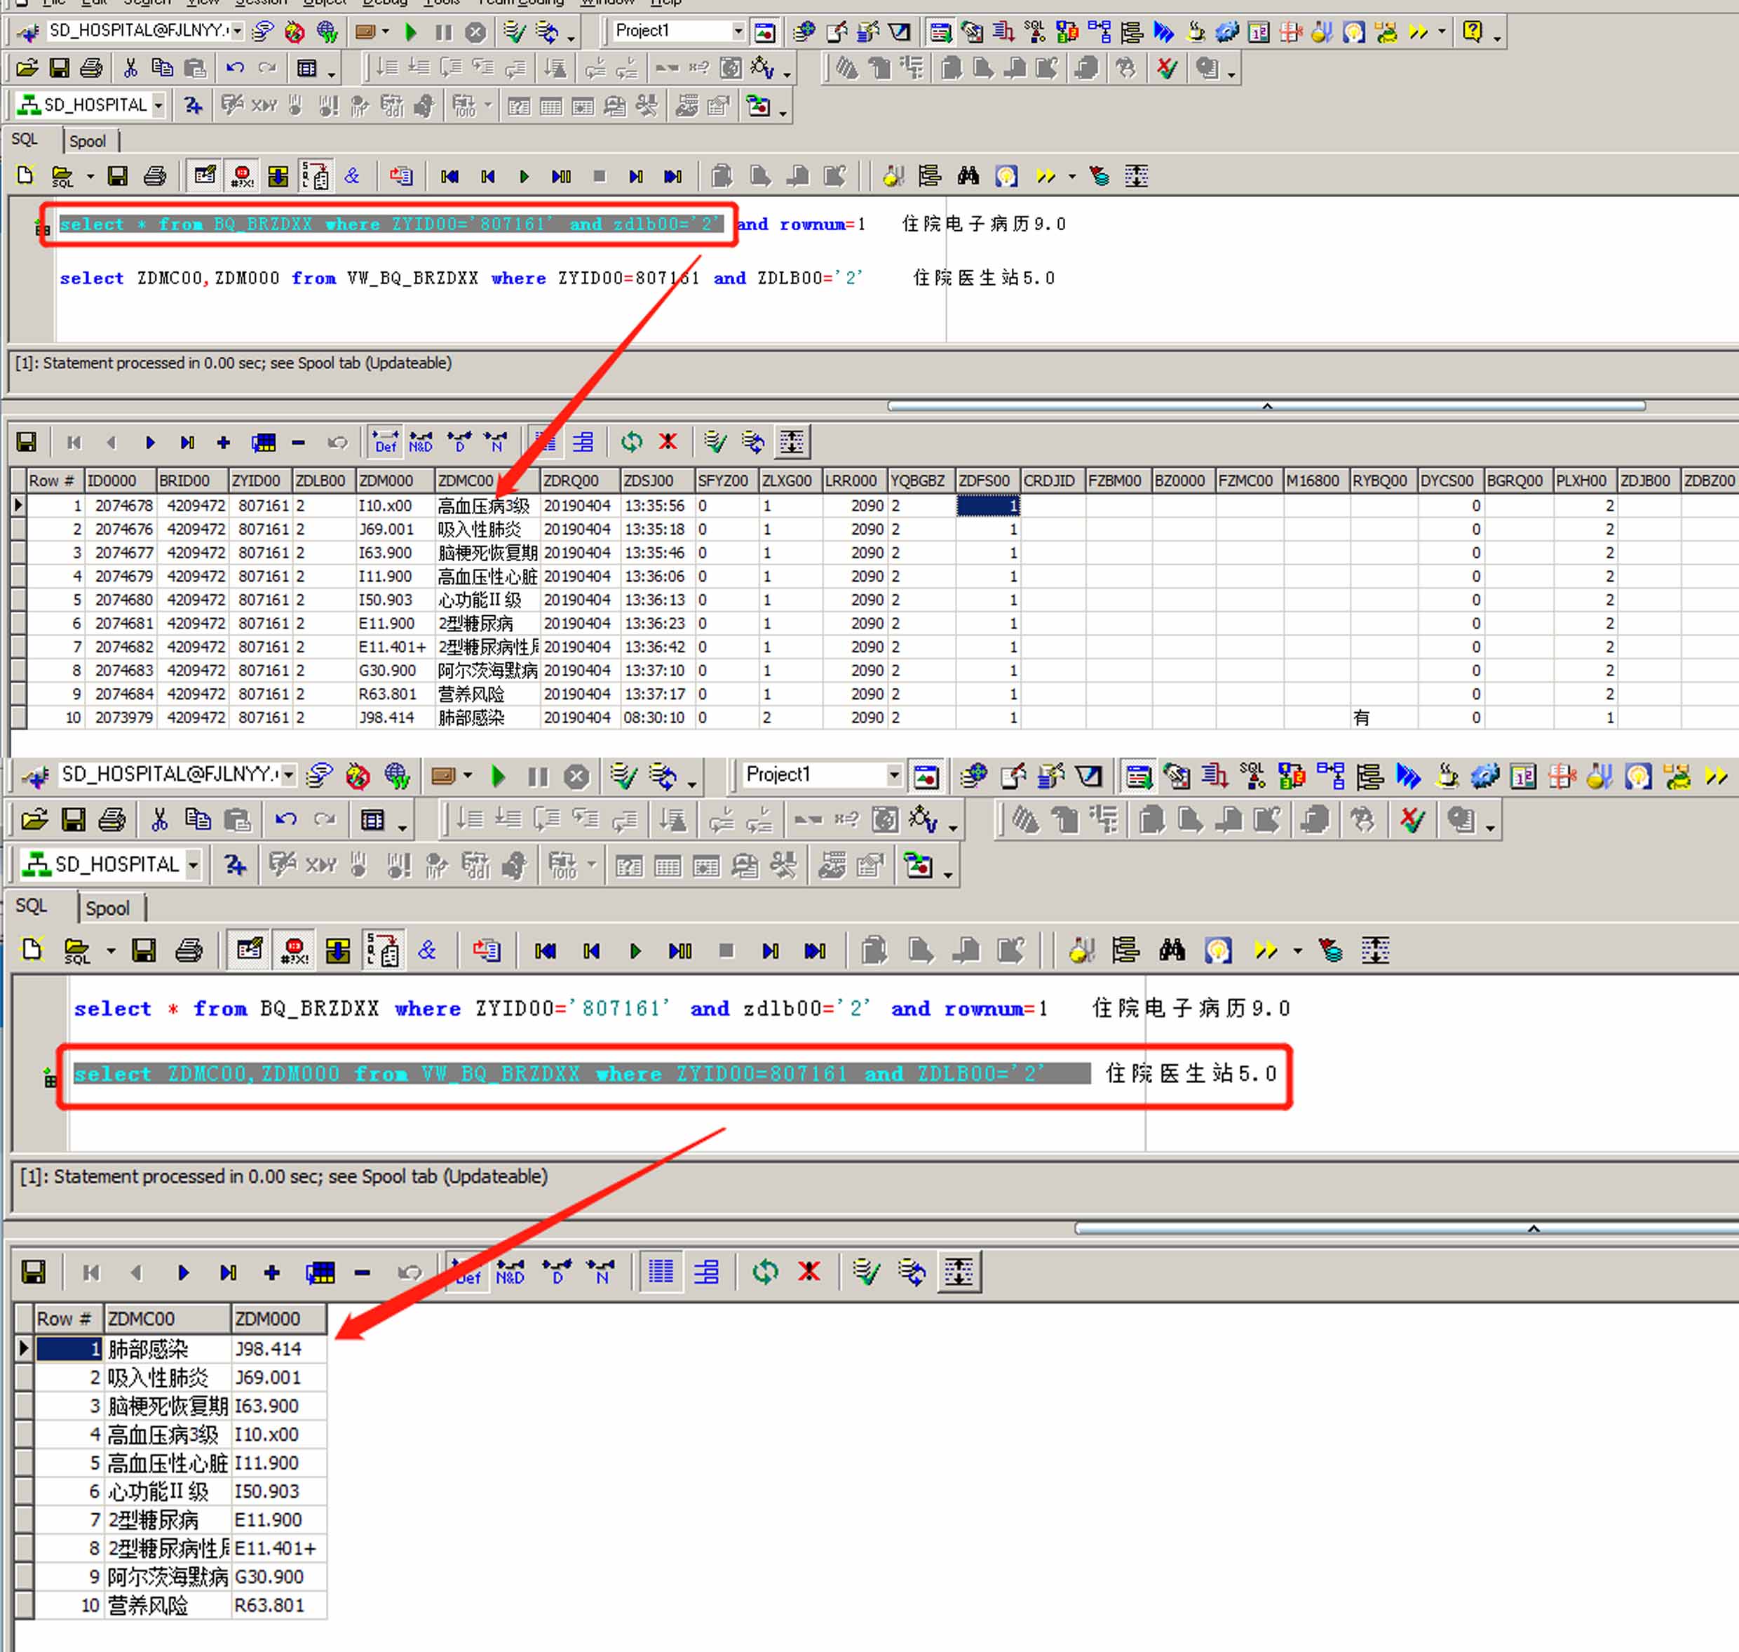Open SD_HOSPITAL schema dropdown in lower window
This screenshot has width=1739, height=1652.
(x=193, y=865)
